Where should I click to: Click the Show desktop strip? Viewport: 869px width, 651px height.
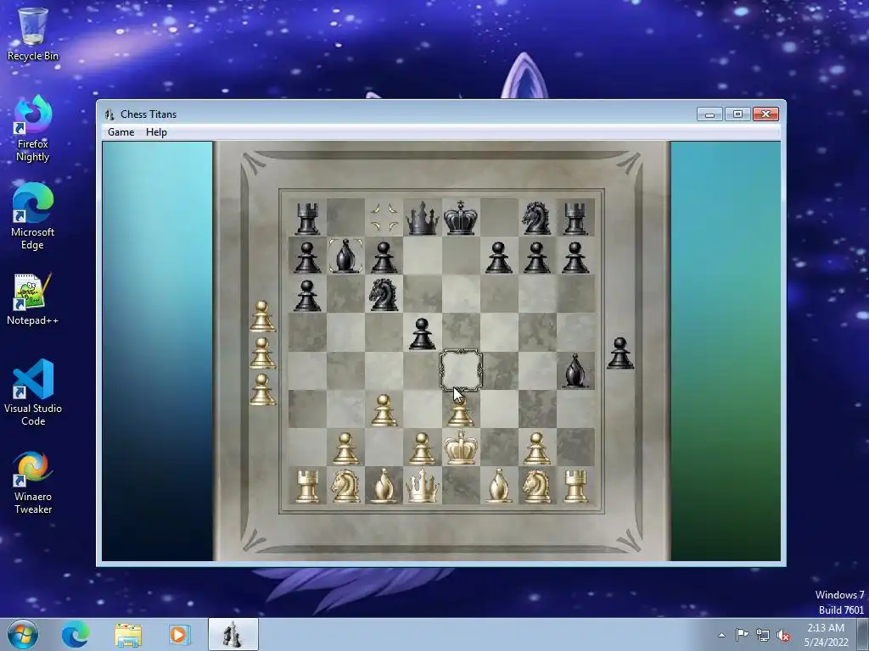(863, 634)
